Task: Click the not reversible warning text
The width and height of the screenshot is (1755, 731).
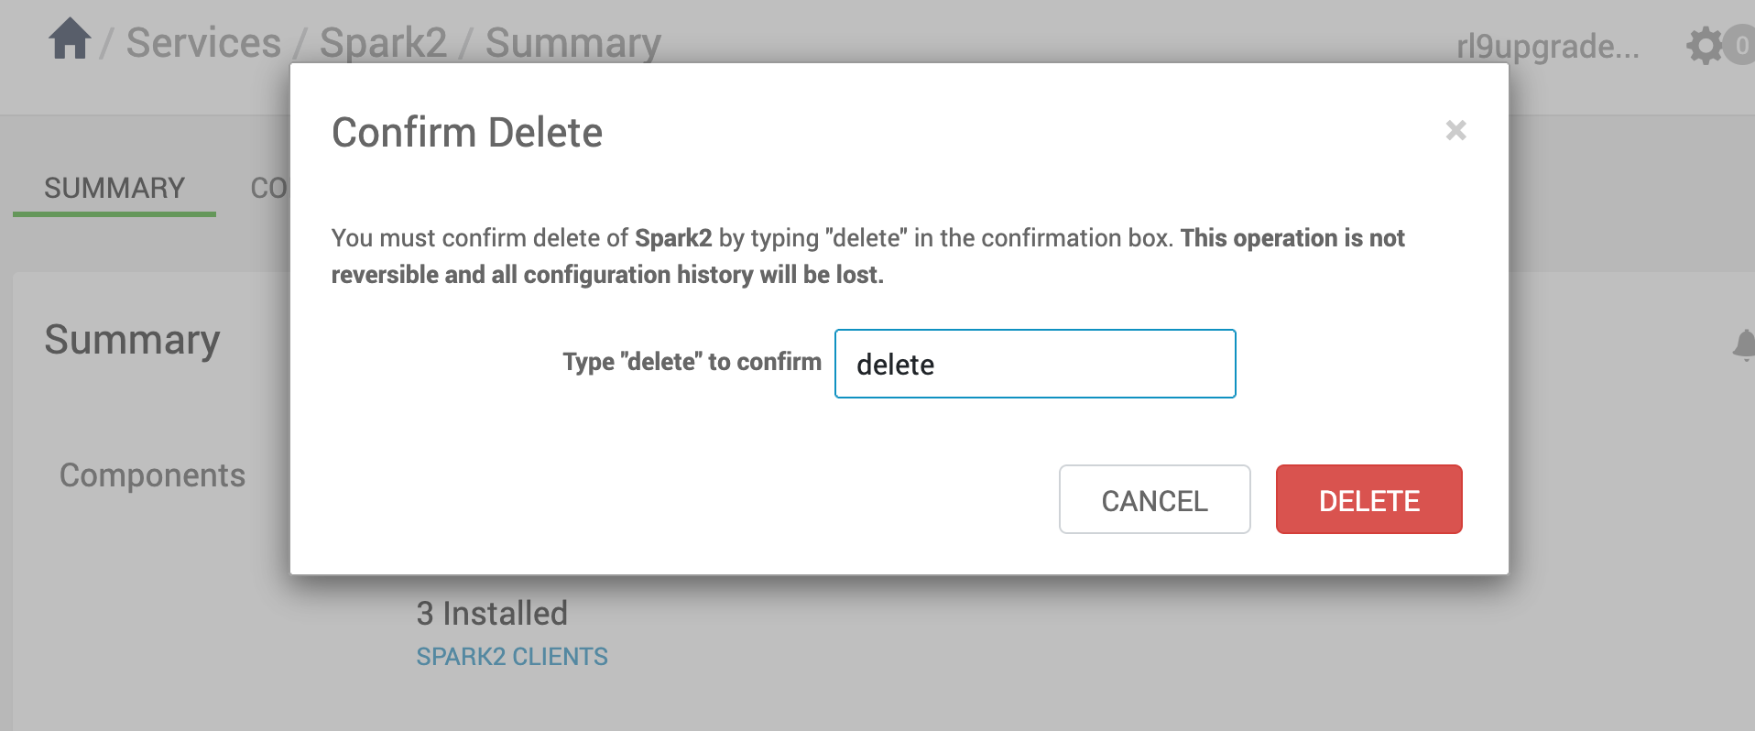Action: pyautogui.click(x=867, y=256)
